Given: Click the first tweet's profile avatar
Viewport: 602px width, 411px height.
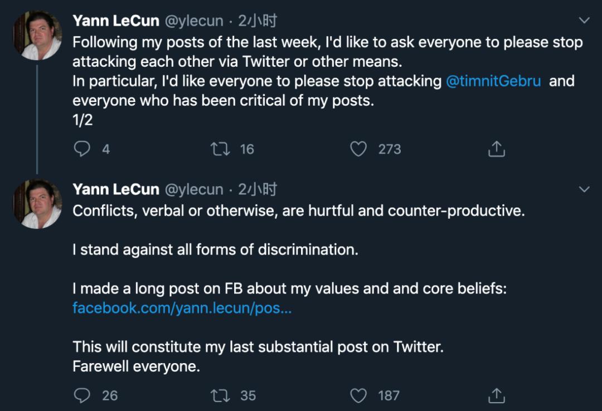Looking at the screenshot, I should coord(37,36).
